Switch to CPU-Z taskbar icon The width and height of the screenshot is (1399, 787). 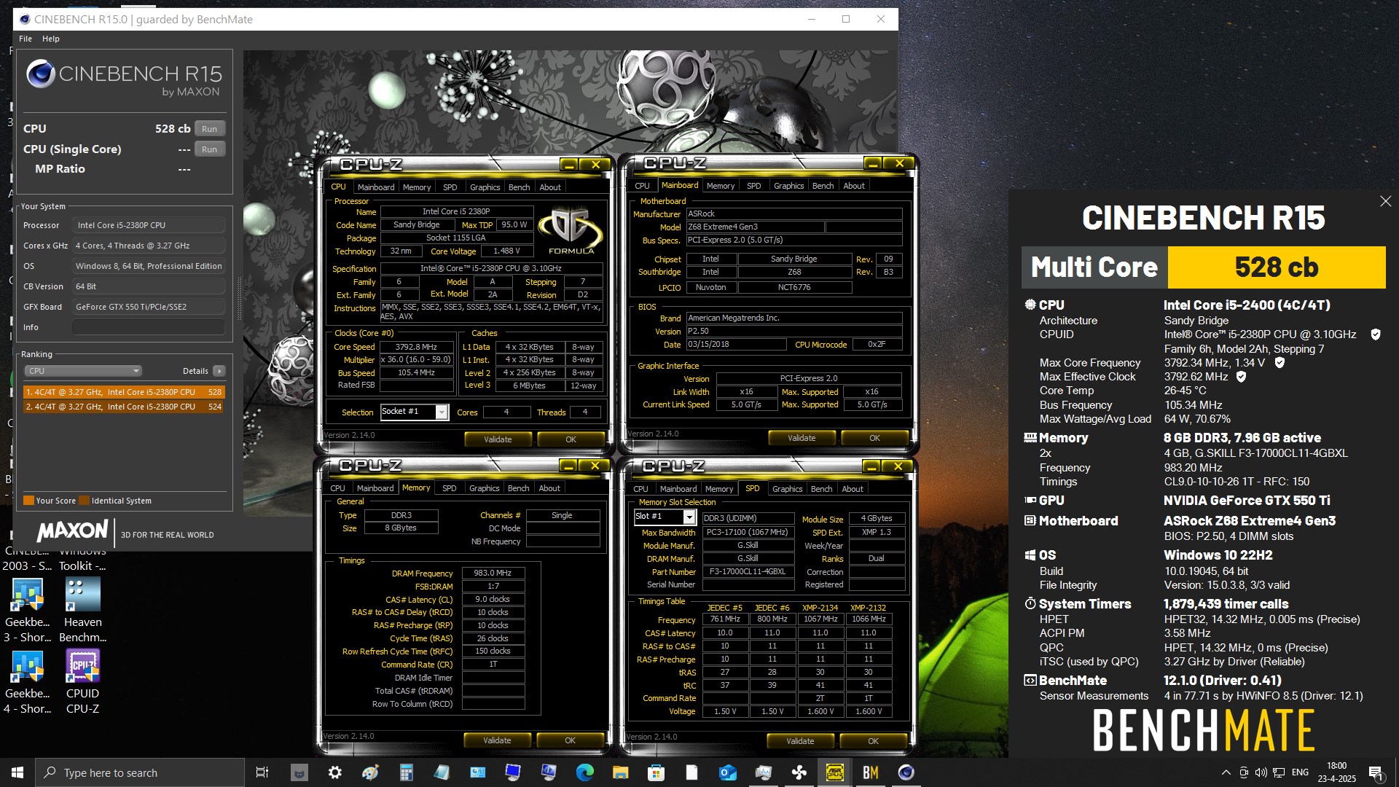coord(834,772)
